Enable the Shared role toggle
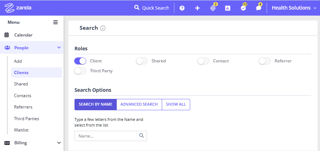Screen dimensions: 320x151 (142, 61)
